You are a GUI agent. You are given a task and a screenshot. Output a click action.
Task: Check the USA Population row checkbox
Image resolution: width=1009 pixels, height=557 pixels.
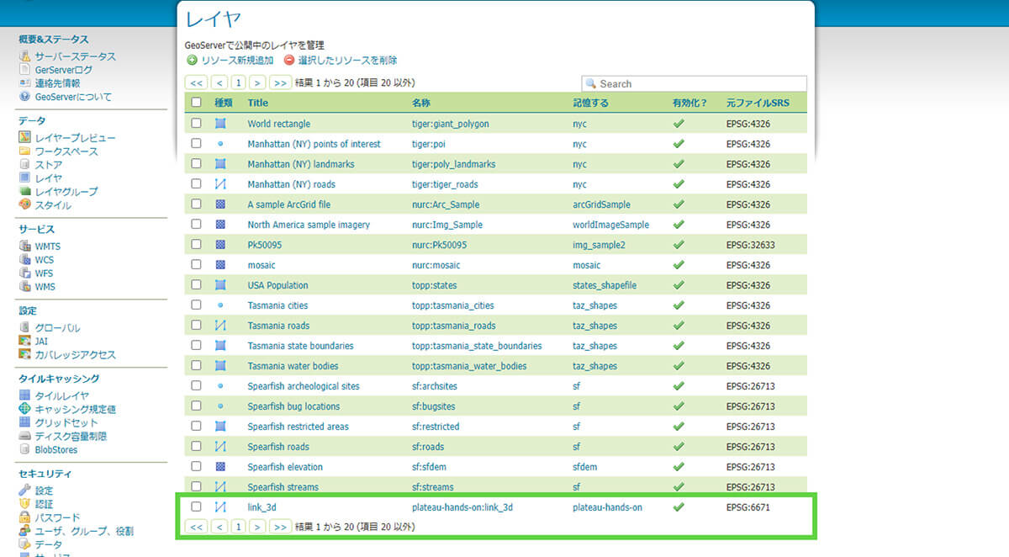tap(197, 284)
